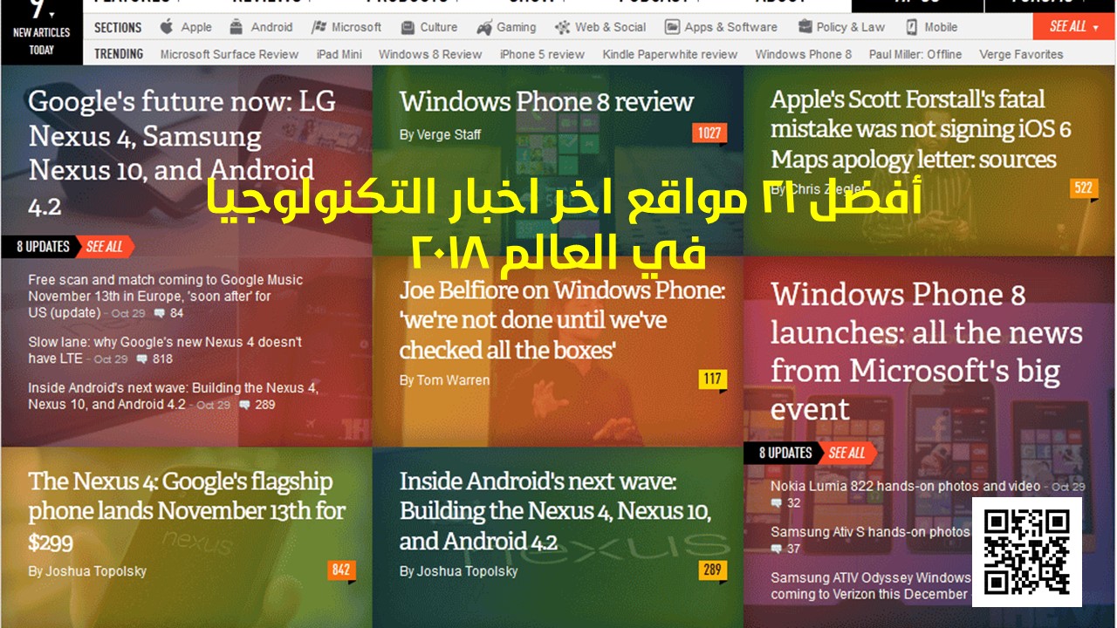This screenshot has width=1117, height=628.
Task: Open Nokia Lumia 822 hands-on photos and video
Action: click(x=905, y=486)
